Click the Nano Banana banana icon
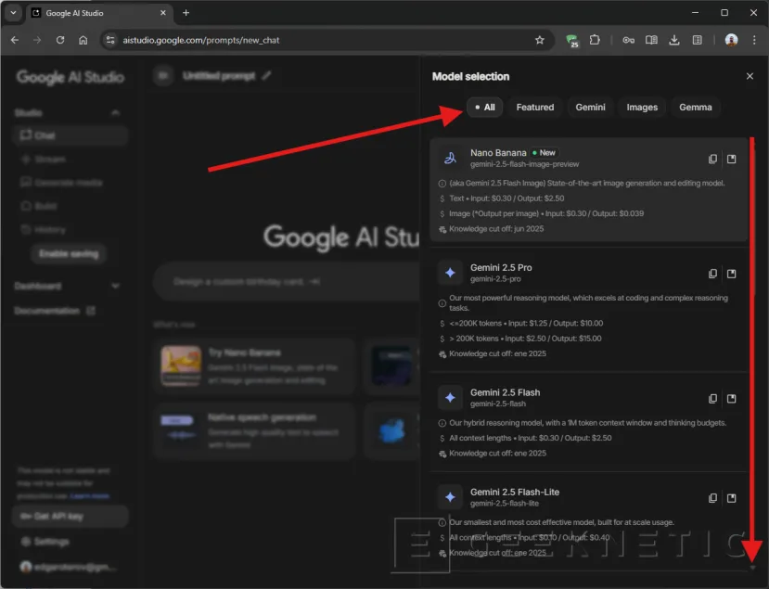Screen dimensions: 769x589 click(450, 158)
